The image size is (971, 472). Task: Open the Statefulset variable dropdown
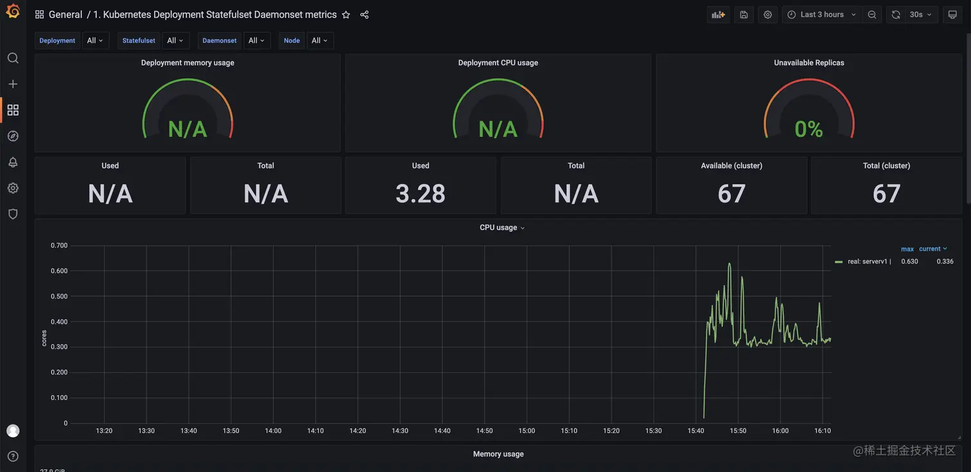175,40
